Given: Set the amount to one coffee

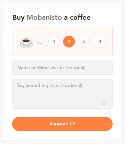Looking at the screenshot, I should 54,42.
